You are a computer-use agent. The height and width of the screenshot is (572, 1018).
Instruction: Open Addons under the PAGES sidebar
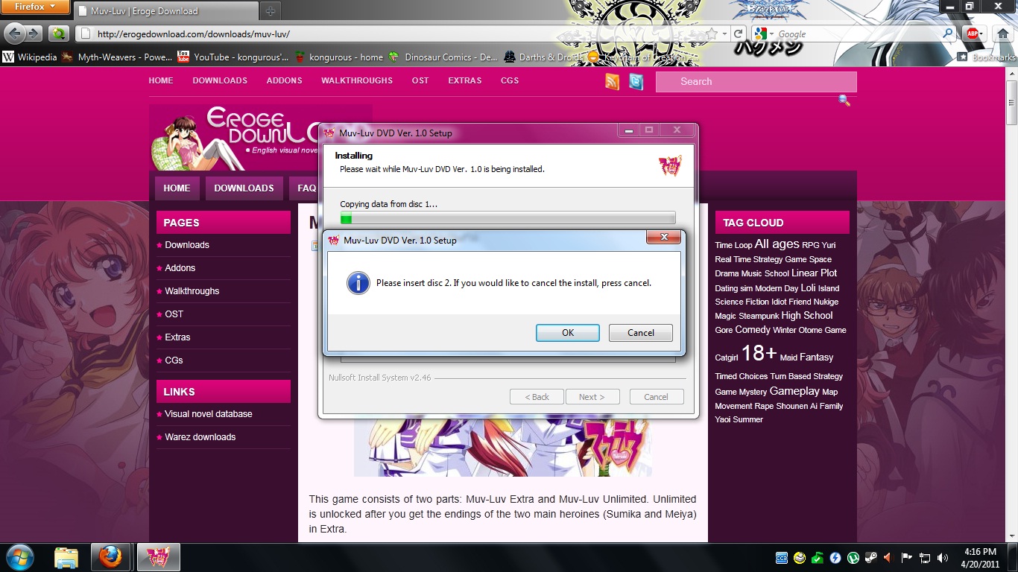coord(180,268)
